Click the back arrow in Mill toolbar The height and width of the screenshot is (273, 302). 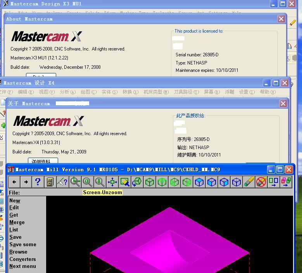point(14,182)
